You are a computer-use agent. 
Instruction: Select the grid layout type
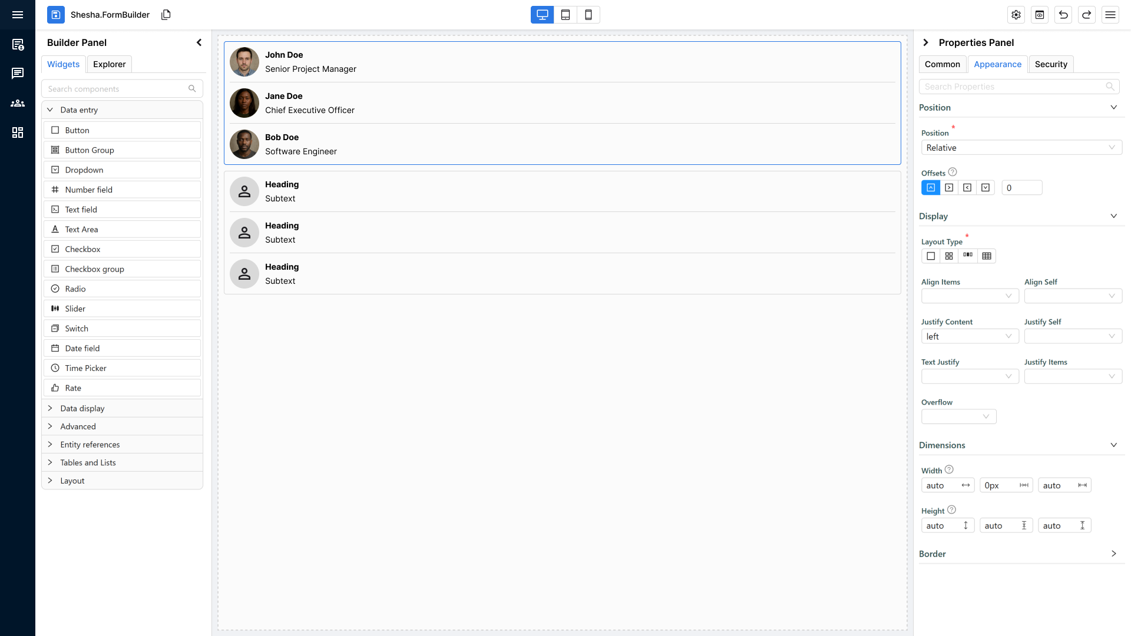pyautogui.click(x=950, y=256)
